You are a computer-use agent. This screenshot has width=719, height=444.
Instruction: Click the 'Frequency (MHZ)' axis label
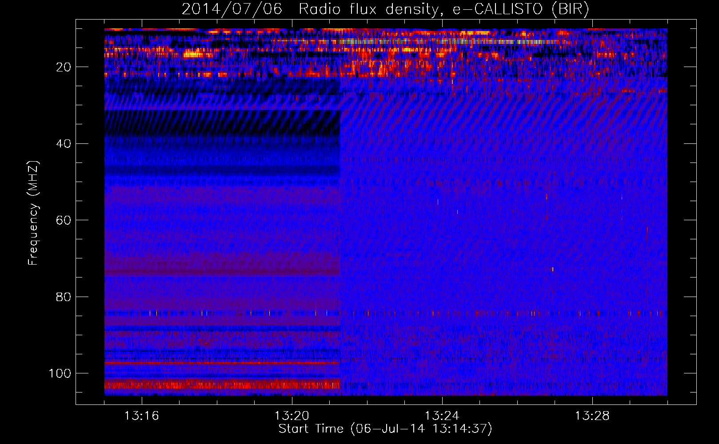(33, 213)
